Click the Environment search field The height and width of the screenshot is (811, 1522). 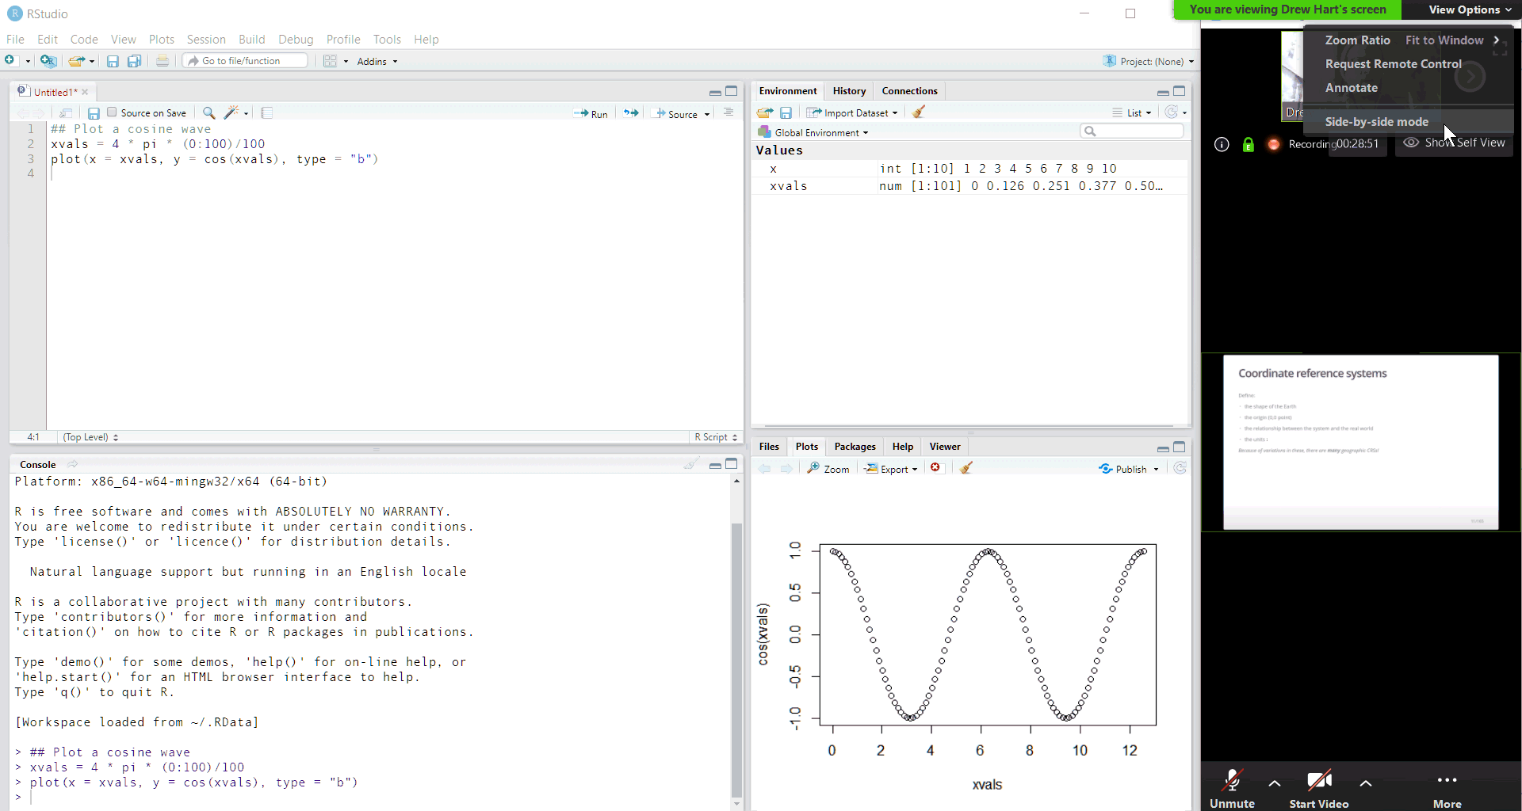click(1137, 131)
